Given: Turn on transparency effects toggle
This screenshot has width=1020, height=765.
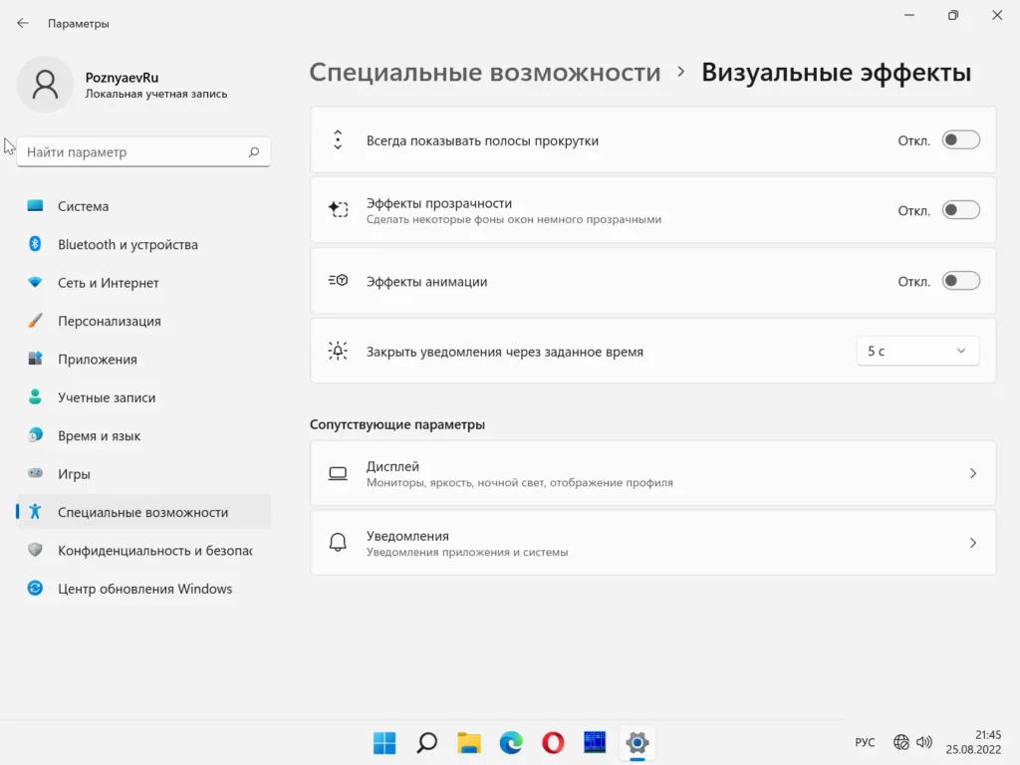Looking at the screenshot, I should click(960, 210).
